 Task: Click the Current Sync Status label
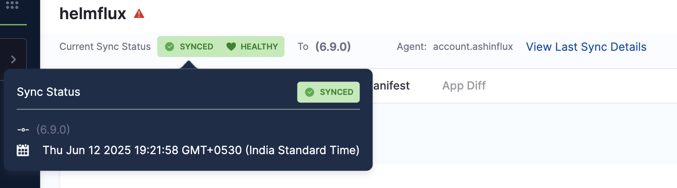105,47
